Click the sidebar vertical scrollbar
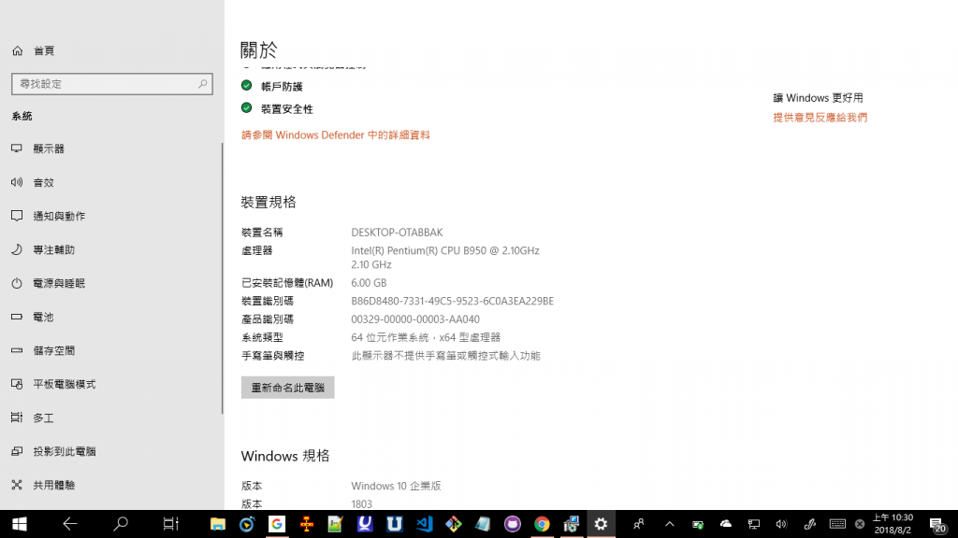958x538 pixels. 223,277
